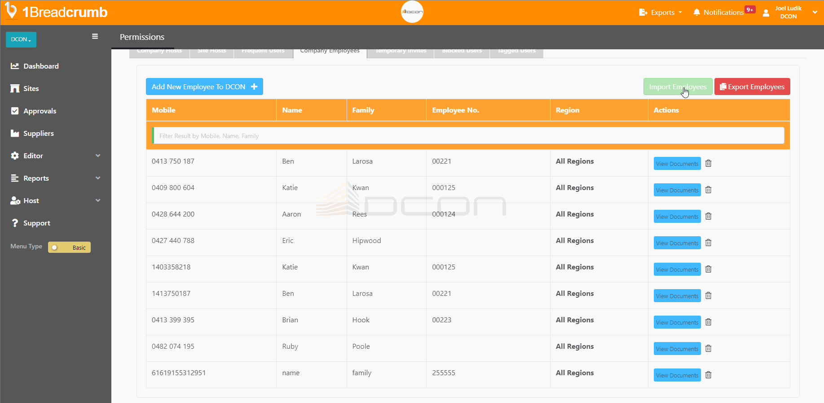Click trash icon for Aaron Rees
The image size is (824, 403).
point(708,217)
